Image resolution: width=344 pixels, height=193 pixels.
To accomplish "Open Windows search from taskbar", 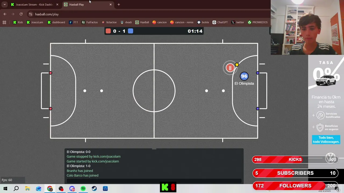I will pos(16,189).
